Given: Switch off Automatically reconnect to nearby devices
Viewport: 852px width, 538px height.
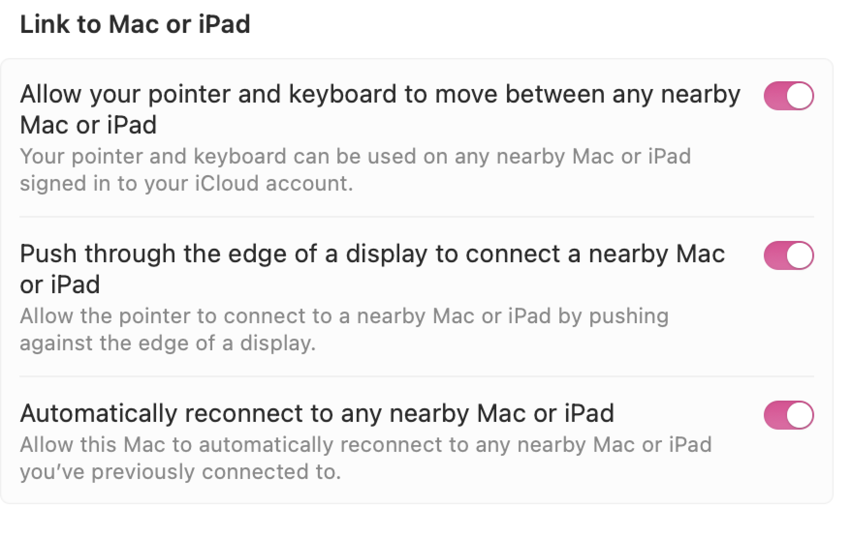Looking at the screenshot, I should tap(789, 415).
